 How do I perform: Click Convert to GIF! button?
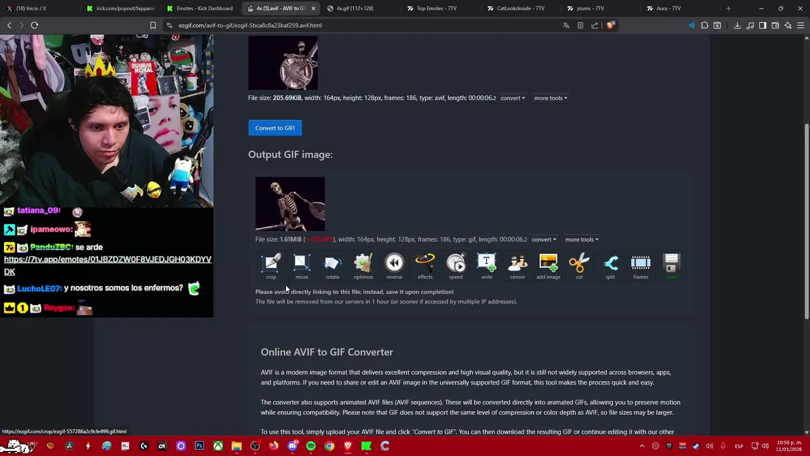tap(275, 128)
